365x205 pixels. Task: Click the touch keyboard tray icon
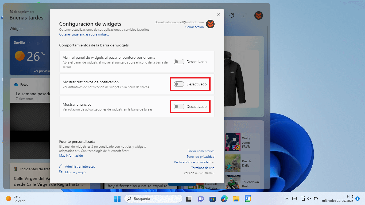coord(294,199)
